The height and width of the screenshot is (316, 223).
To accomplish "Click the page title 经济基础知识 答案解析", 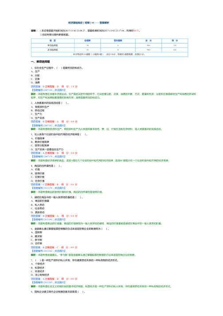I will click(89, 23).
